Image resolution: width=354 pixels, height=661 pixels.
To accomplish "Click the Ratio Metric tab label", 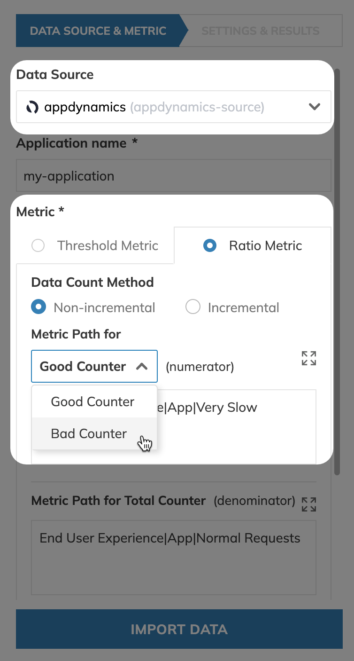I will coord(266,245).
